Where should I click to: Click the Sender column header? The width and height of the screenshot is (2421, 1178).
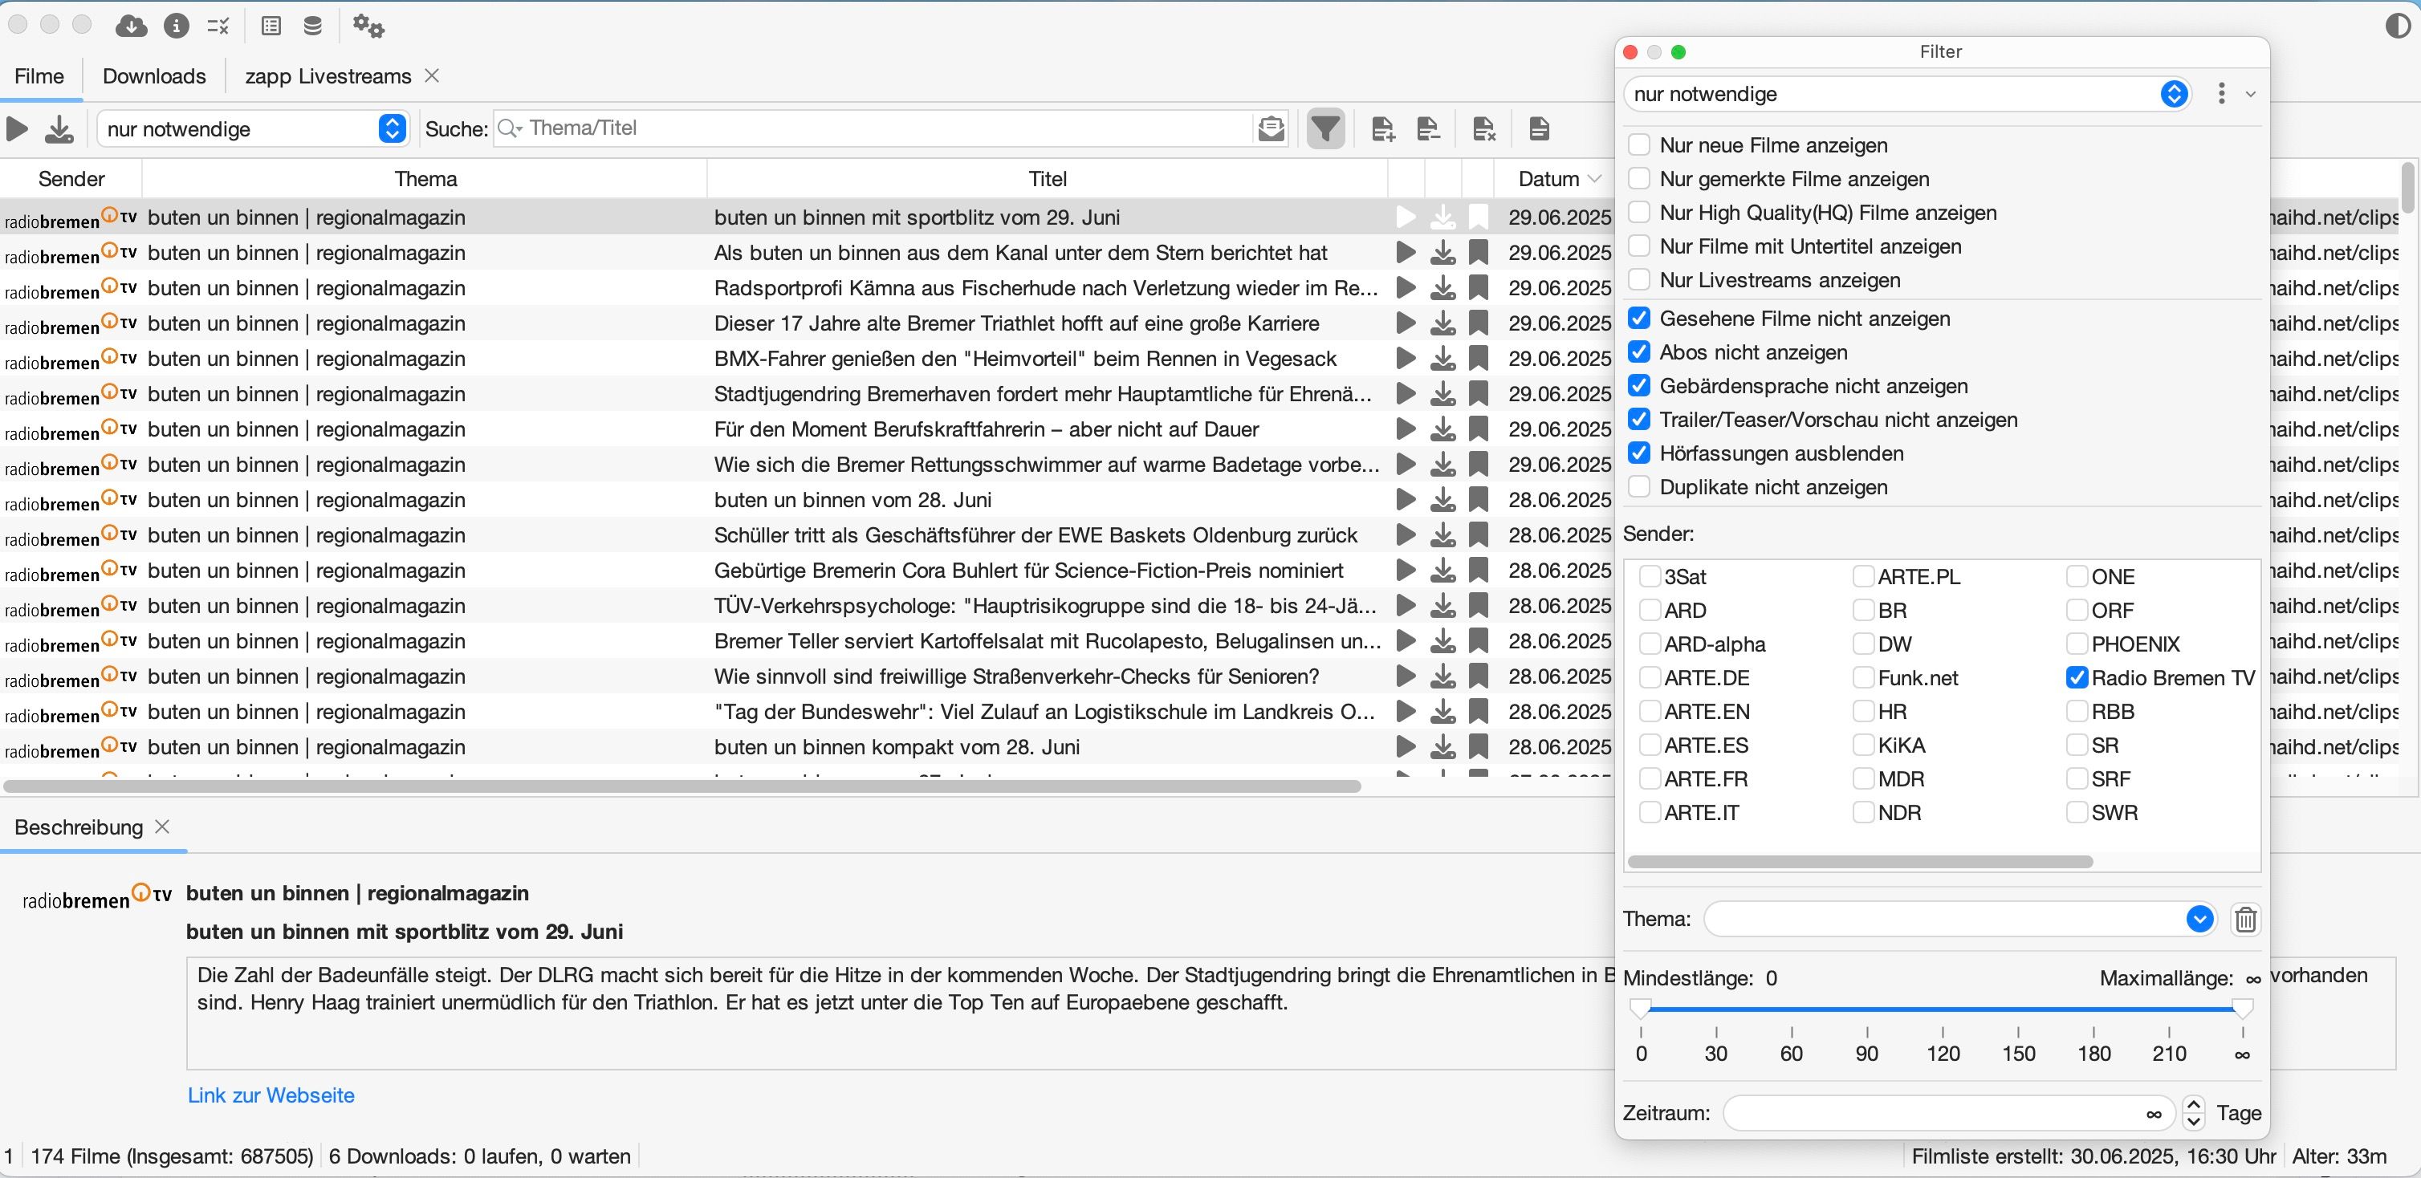pyautogui.click(x=71, y=178)
